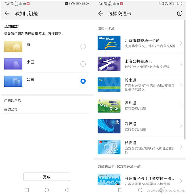187x195 pixels.
Task: Tap the 小区 key style thumbnail
Action: click(x=13, y=64)
